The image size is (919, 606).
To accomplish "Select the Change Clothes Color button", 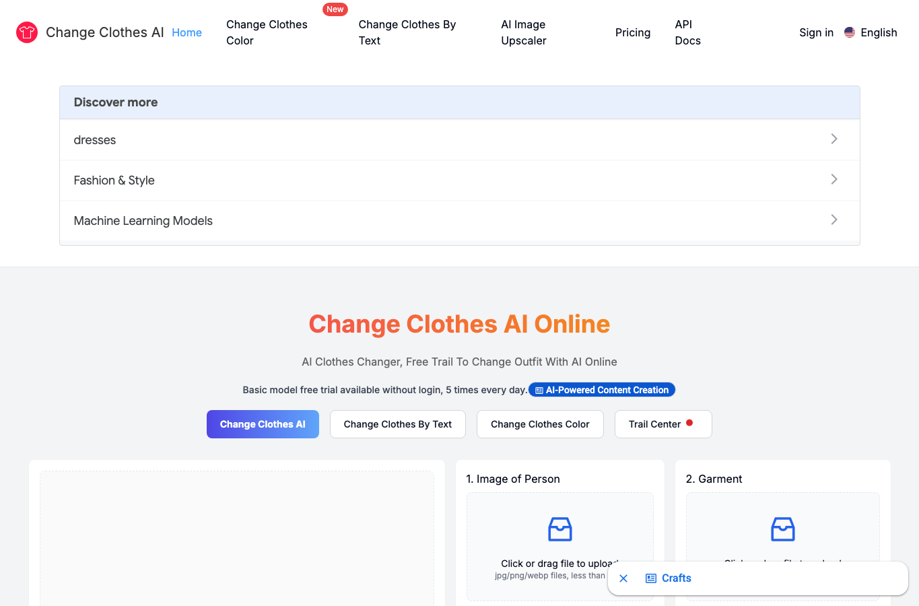I will [540, 424].
